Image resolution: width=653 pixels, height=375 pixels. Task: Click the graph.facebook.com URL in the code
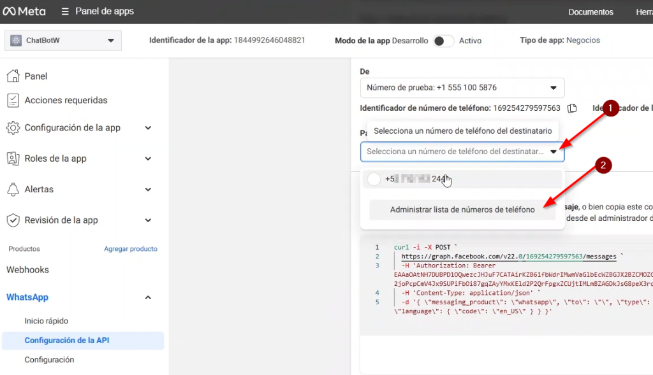[508, 257]
